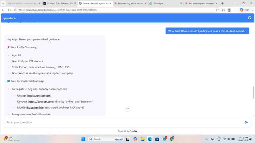Select Join government hackathons like text
The image size is (255, 143).
(31, 114)
